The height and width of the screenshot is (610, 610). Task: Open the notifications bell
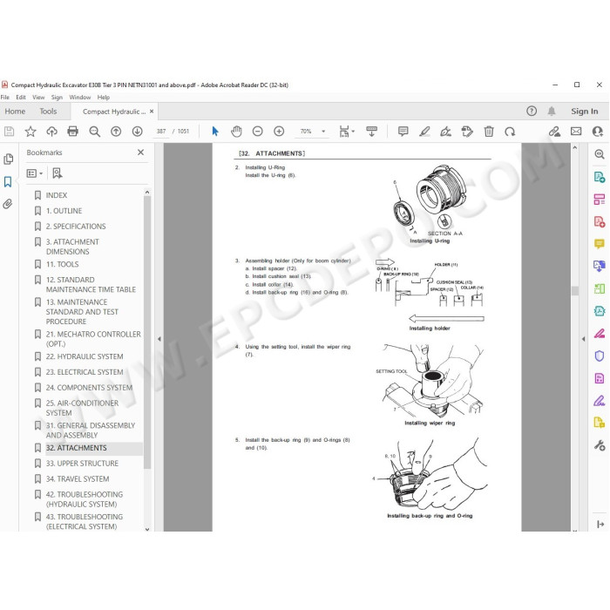[x=552, y=112]
